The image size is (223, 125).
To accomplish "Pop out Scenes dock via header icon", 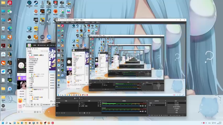I will pyautogui.click(x=77, y=101).
